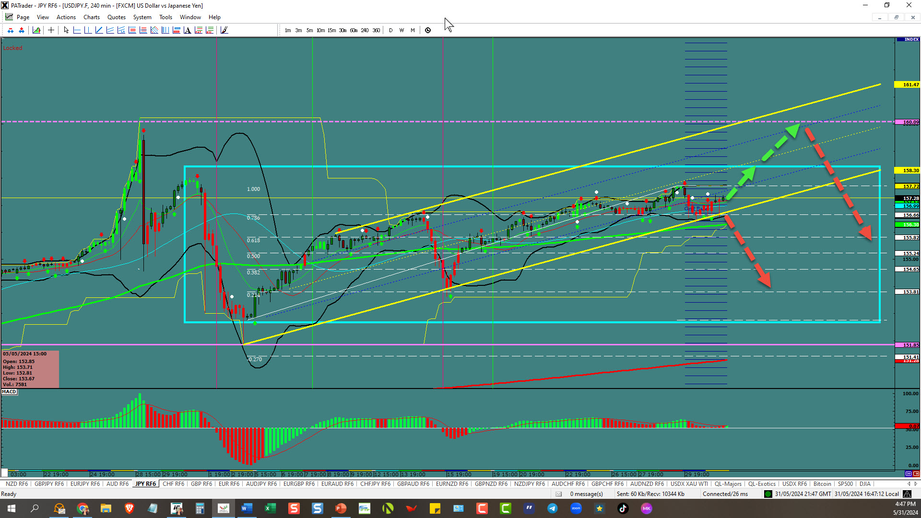The width and height of the screenshot is (921, 518).
Task: Click the horizontal line tool
Action: pyautogui.click(x=77, y=30)
